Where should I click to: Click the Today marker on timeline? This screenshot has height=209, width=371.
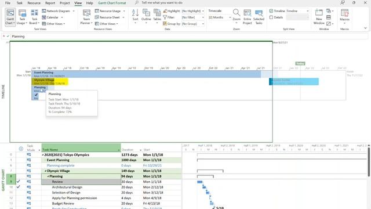pos(300,63)
